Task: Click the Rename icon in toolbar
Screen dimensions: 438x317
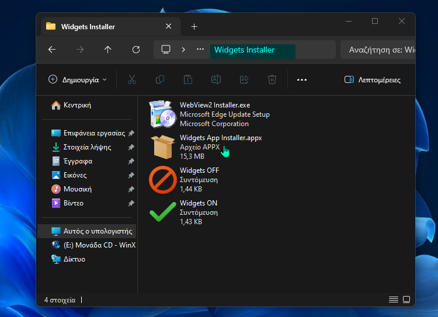Action: [216, 79]
